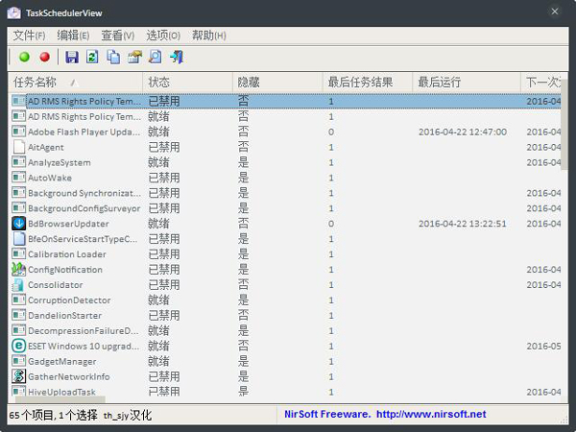
Task: Sort by 隐藏 column header
Action: (277, 83)
